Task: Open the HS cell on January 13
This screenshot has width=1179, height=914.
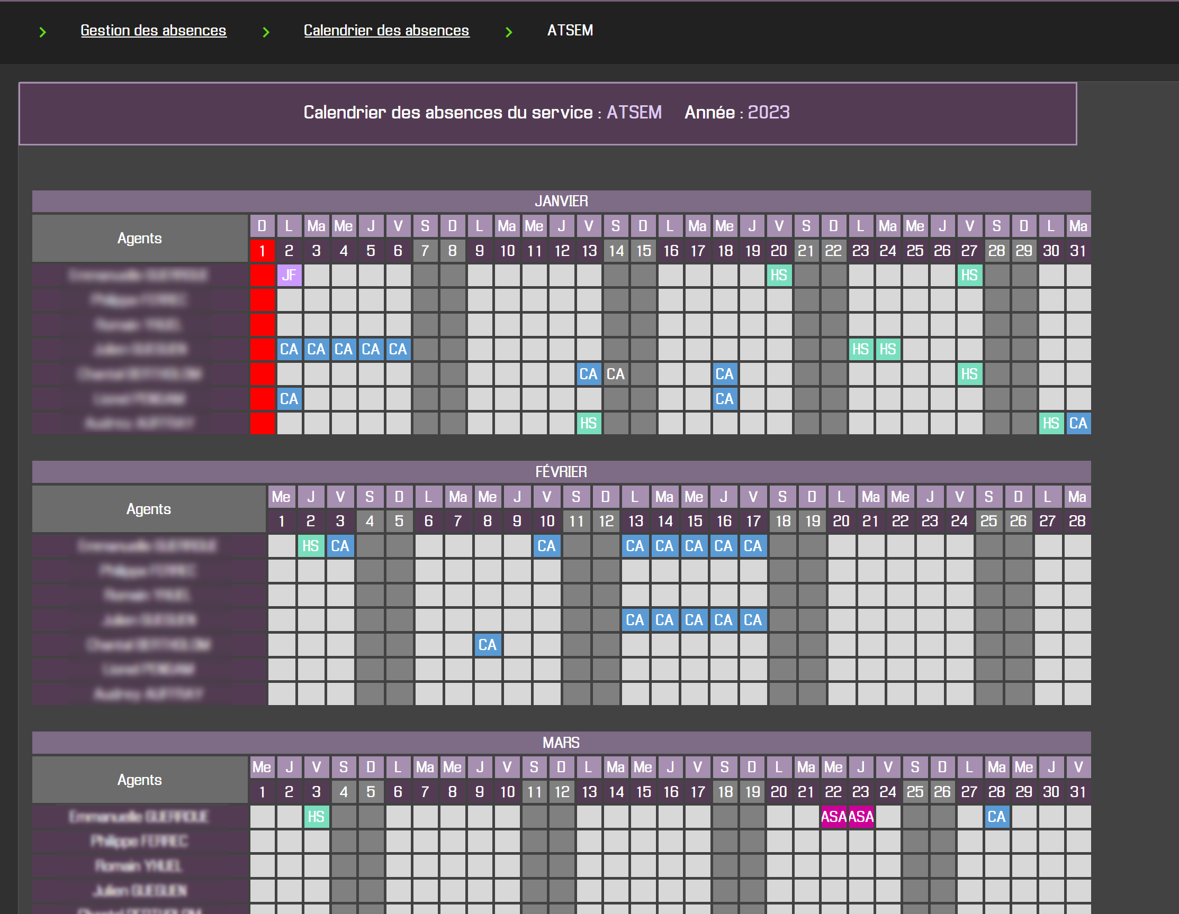Action: [x=588, y=423]
